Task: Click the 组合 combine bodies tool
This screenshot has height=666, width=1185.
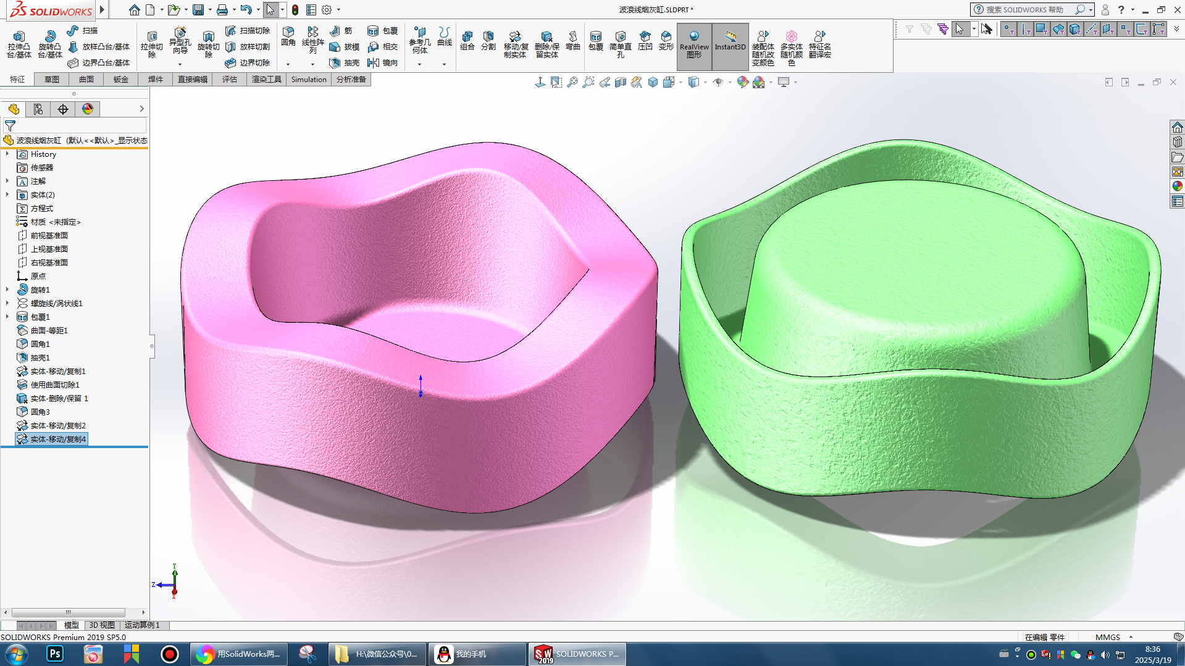Action: (467, 41)
